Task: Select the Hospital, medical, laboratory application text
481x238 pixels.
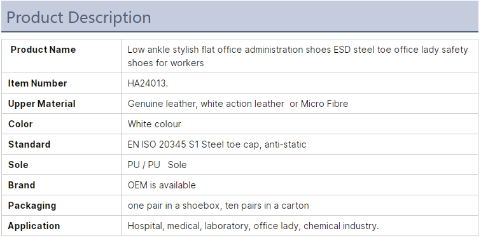Action: (253, 226)
